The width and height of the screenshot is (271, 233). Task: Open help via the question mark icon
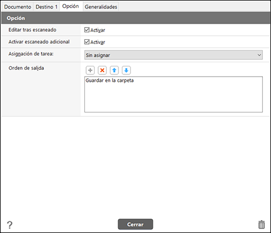10,225
